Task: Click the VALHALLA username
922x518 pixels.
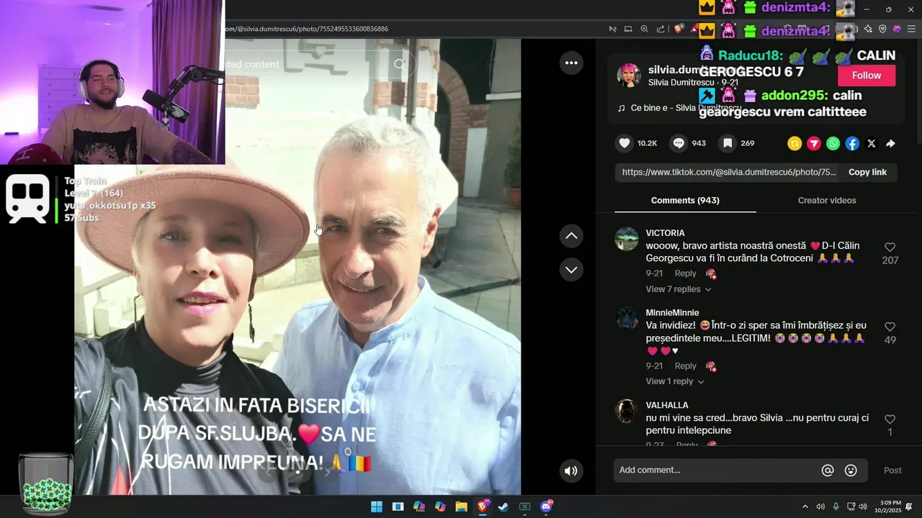Action: pos(667,405)
